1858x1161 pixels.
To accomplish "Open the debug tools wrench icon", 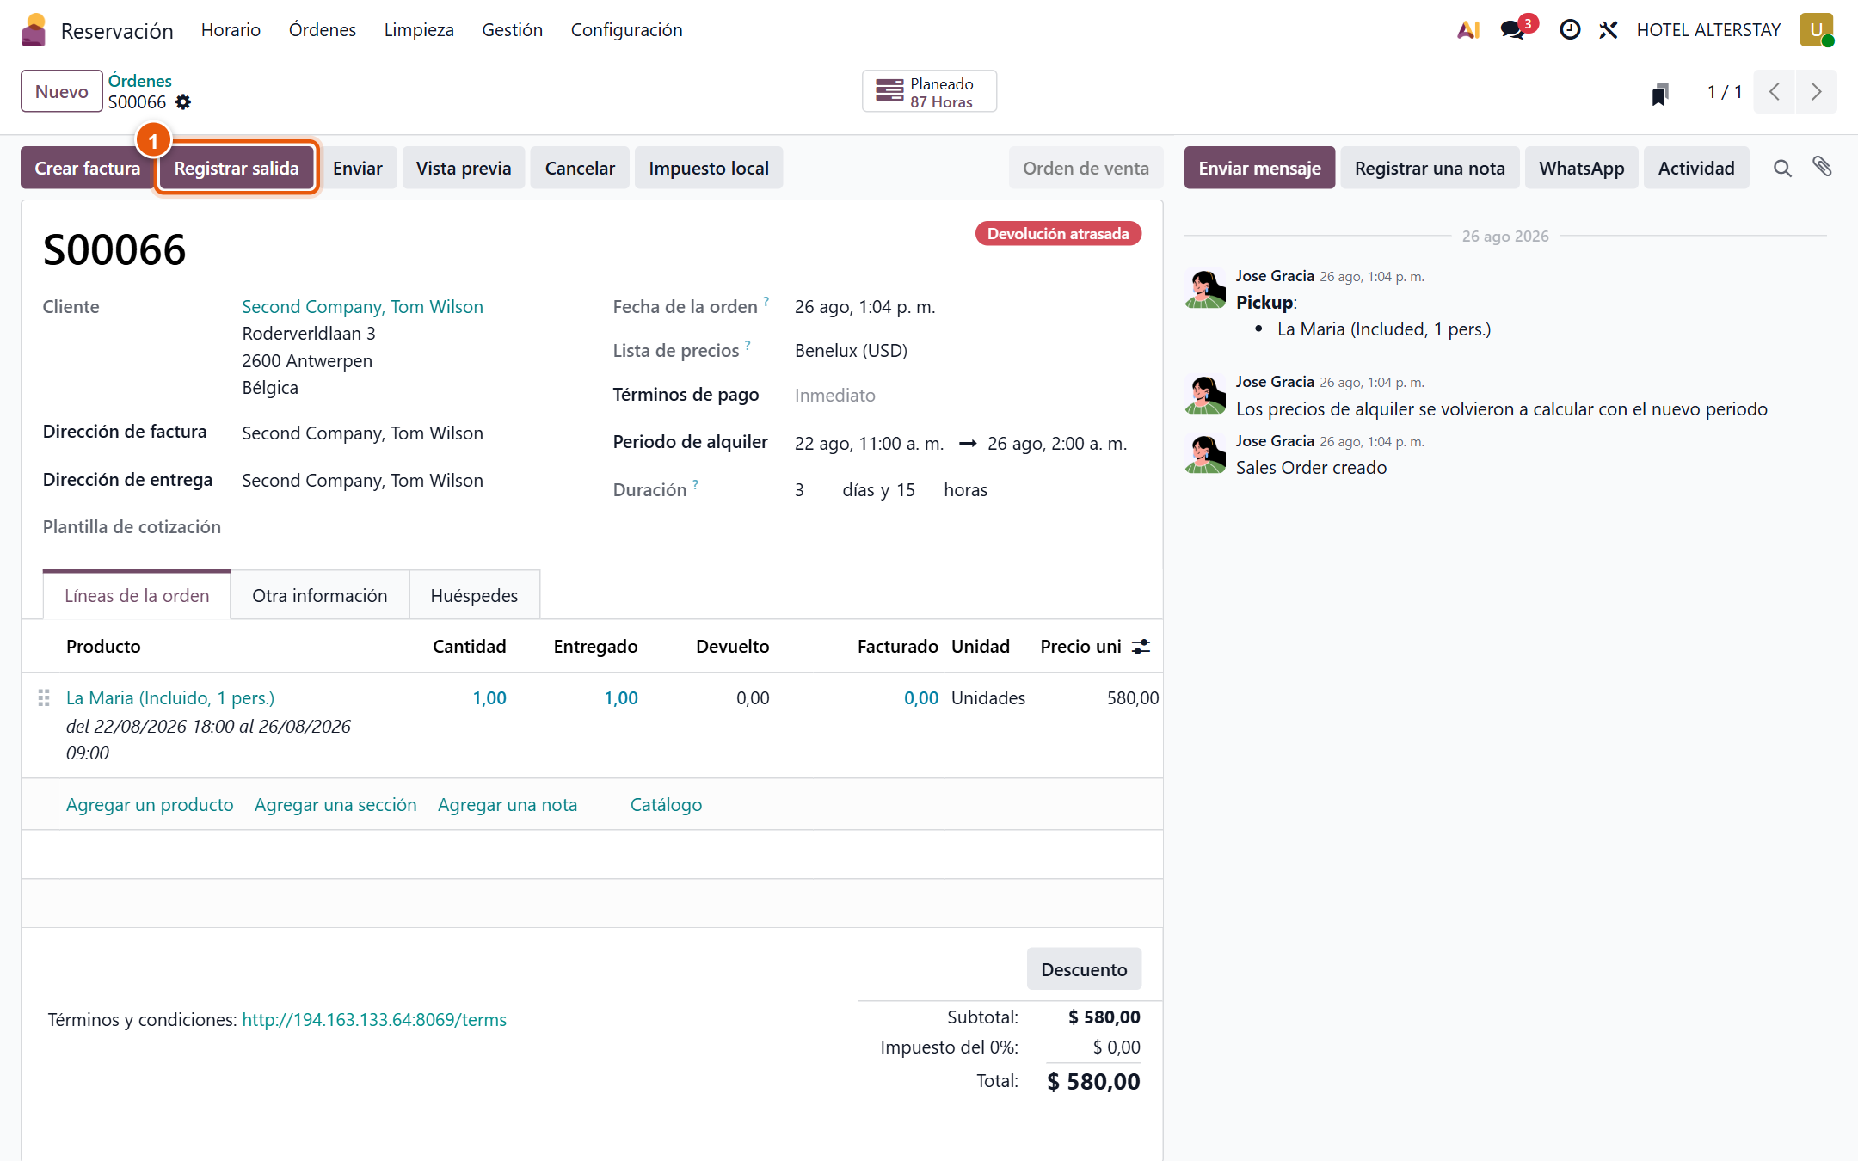I will (1608, 30).
